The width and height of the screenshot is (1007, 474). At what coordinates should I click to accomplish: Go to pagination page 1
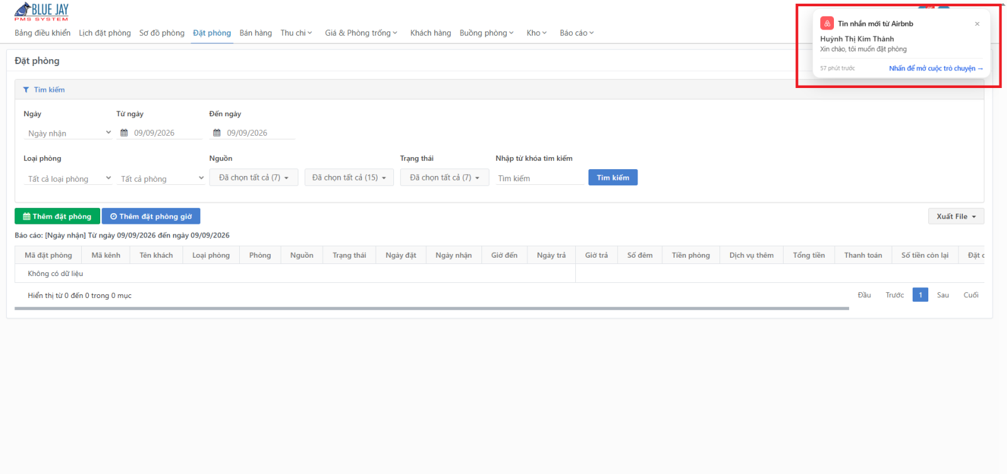pos(920,295)
